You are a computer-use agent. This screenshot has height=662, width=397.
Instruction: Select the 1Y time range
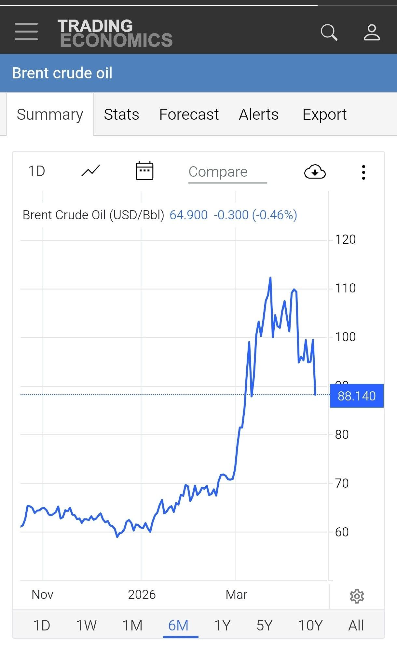pos(222,625)
